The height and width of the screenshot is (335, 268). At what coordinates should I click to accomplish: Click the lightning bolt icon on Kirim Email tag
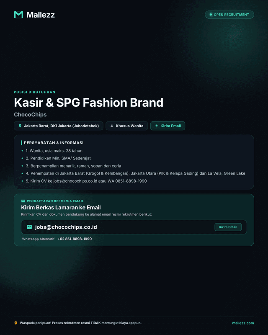157,126
